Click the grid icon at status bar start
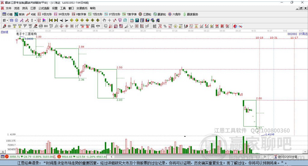Screen dimensions: 308x166 pos(2,157)
